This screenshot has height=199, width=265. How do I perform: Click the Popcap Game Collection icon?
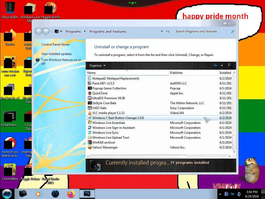click(x=90, y=88)
